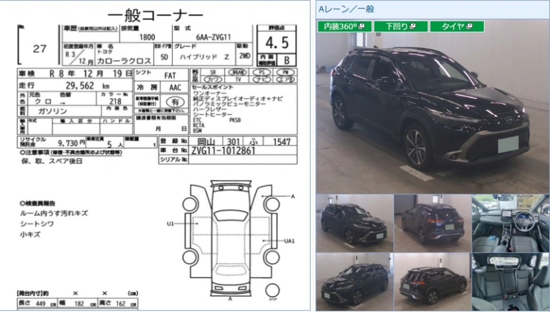The height and width of the screenshot is (312, 550).
Task: Click the UA1 damage marker on car diagram
Action: (289, 241)
